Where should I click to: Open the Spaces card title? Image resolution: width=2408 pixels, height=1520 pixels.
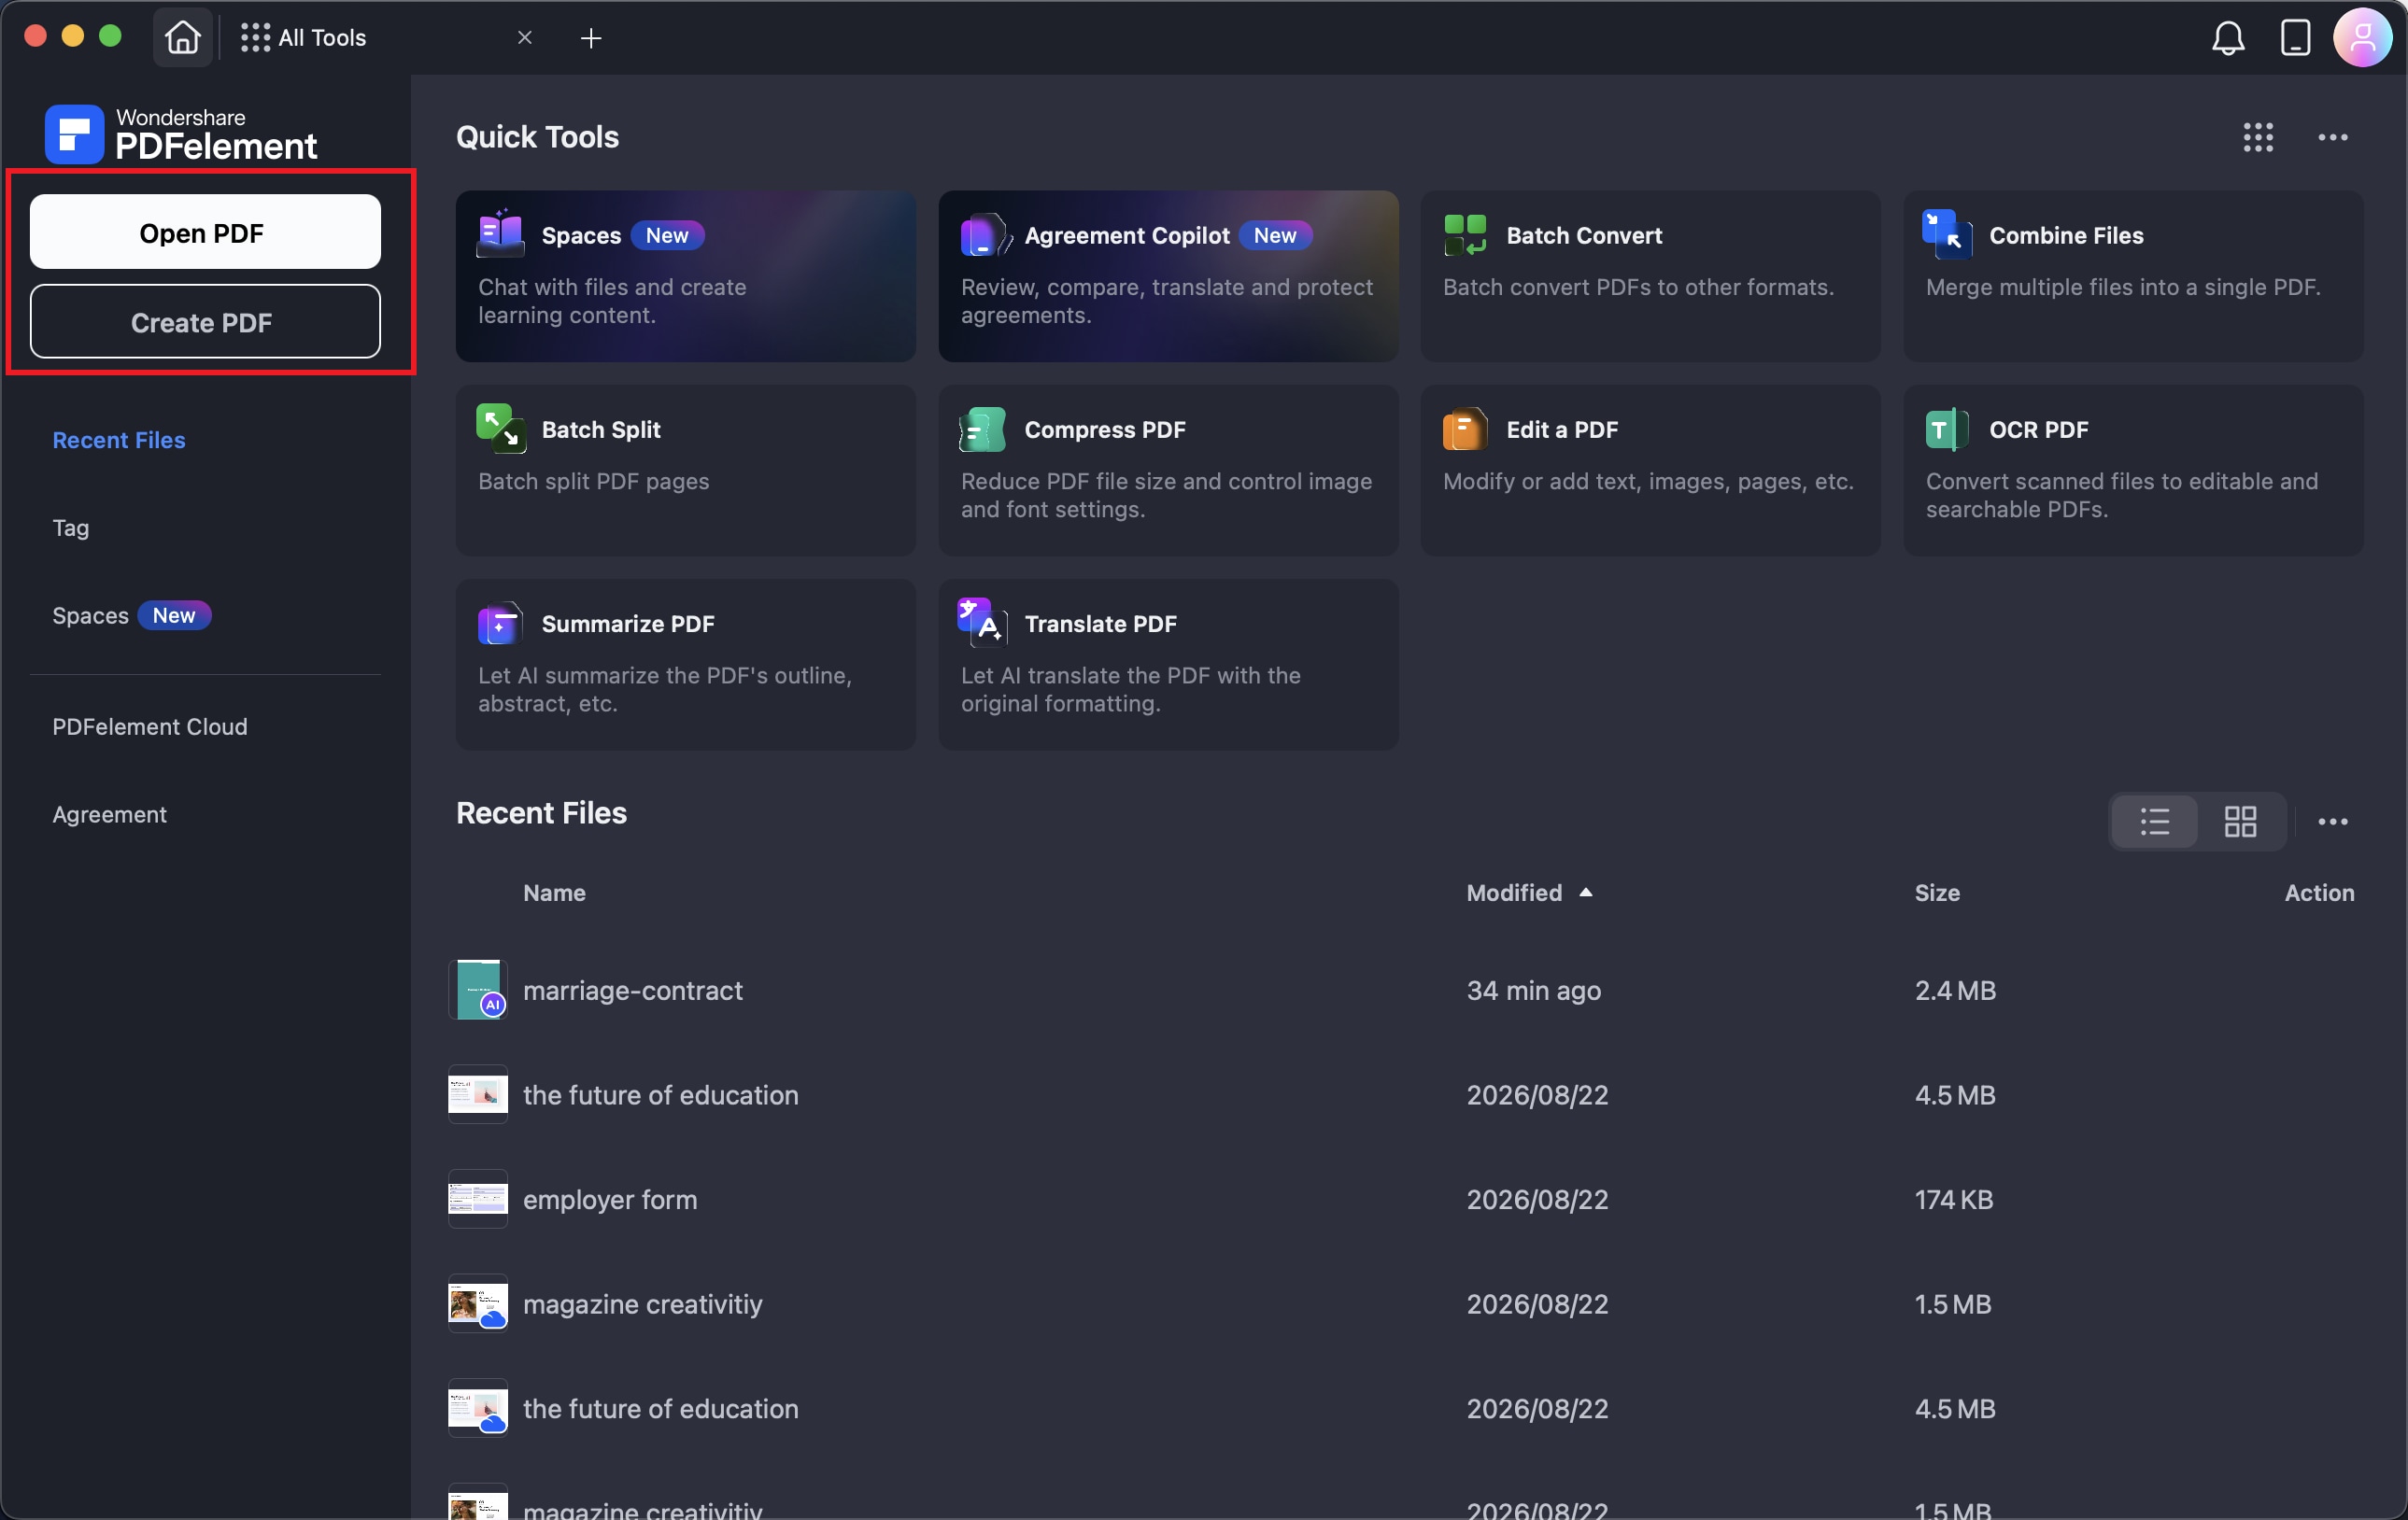(582, 235)
